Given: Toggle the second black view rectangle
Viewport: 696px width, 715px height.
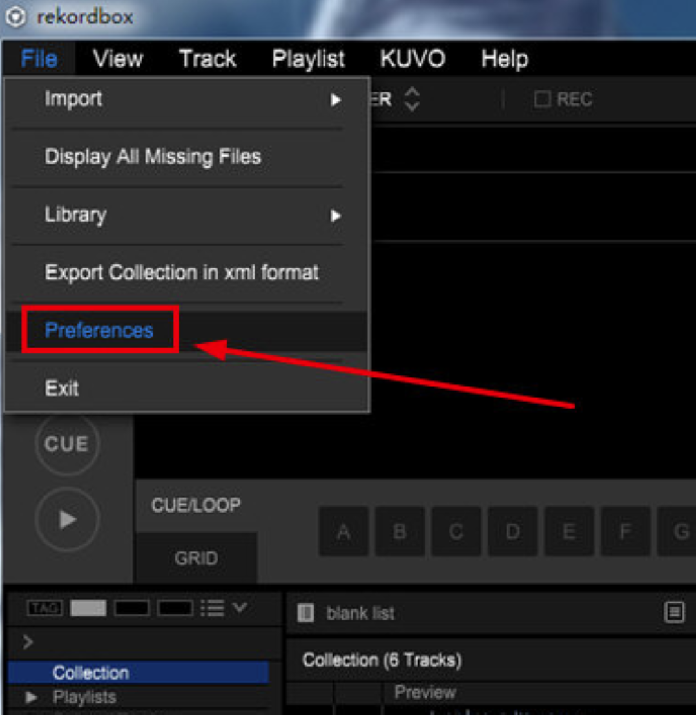Looking at the screenshot, I should pos(175,608).
